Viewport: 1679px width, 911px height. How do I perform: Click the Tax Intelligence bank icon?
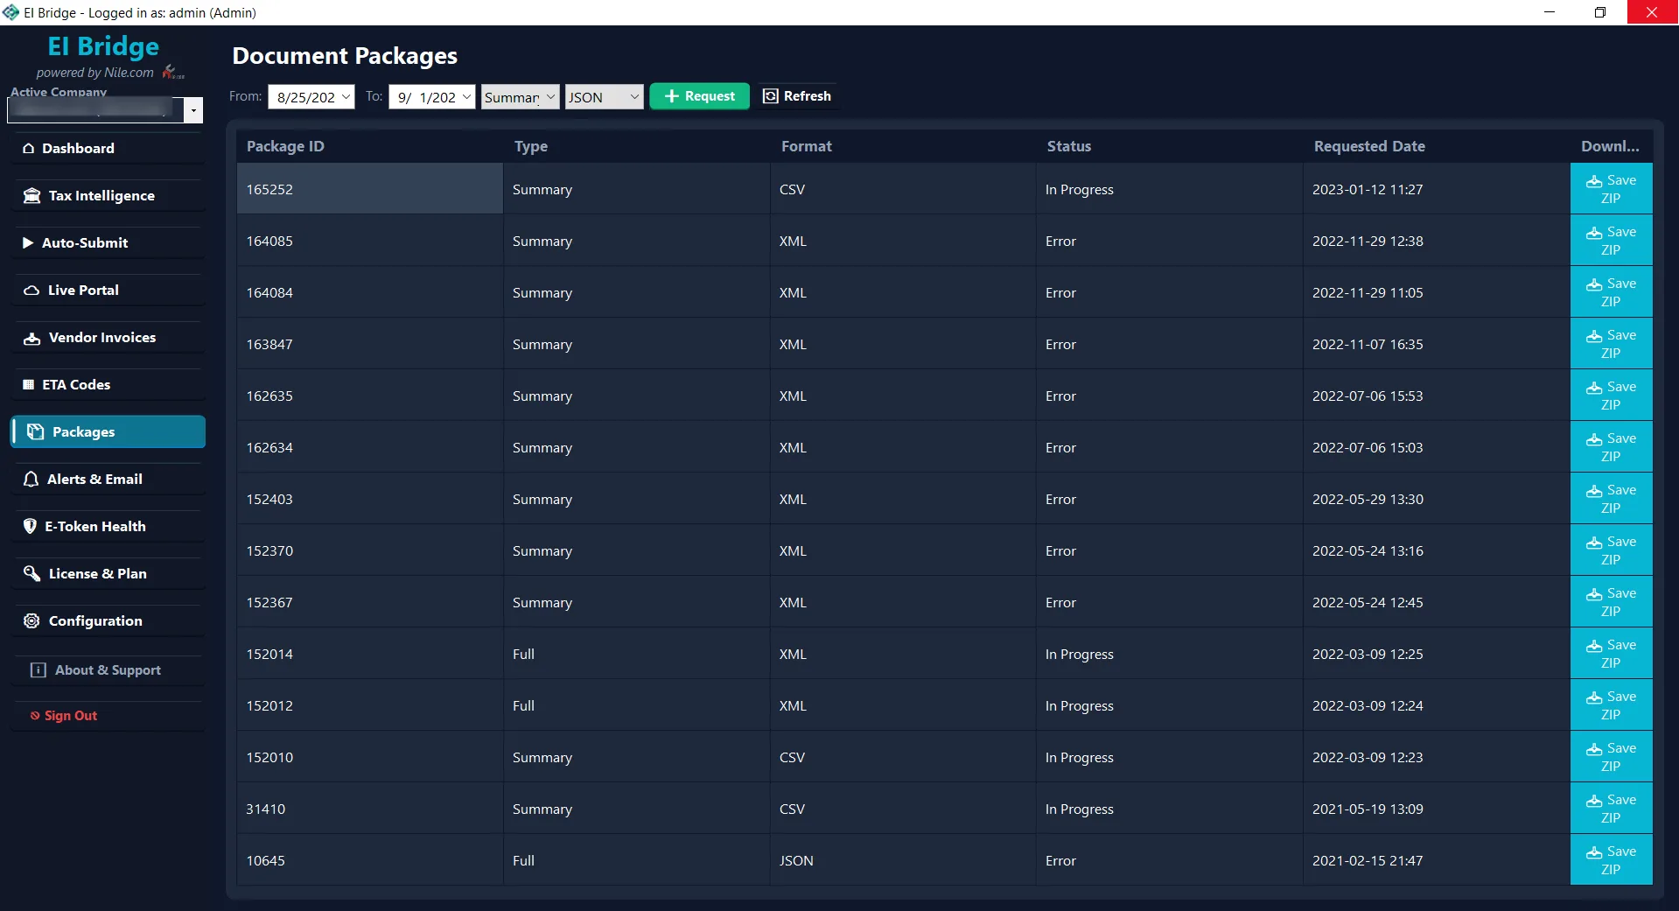click(x=32, y=196)
